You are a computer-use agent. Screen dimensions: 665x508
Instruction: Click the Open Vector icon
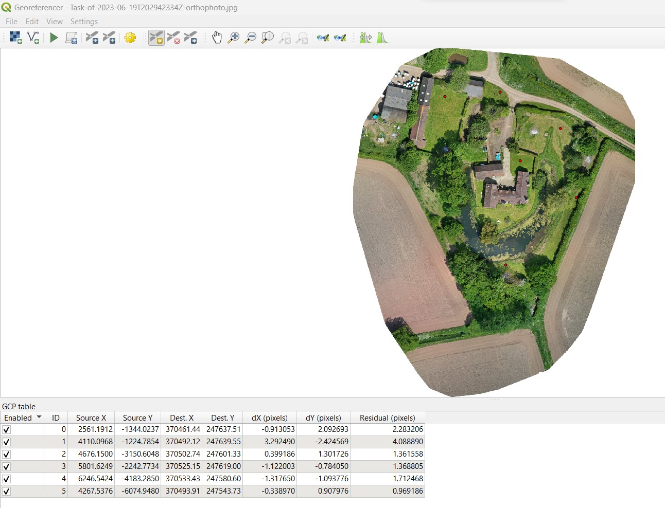33,38
